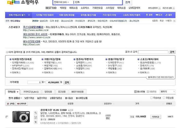
Task: Open the 도서 book icon link
Action: 159,15
